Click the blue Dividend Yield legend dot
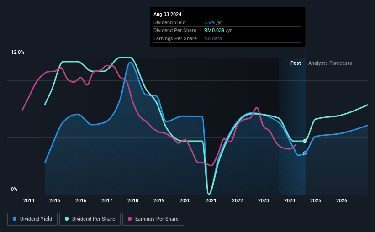This screenshot has height=232, width=375. (15, 219)
